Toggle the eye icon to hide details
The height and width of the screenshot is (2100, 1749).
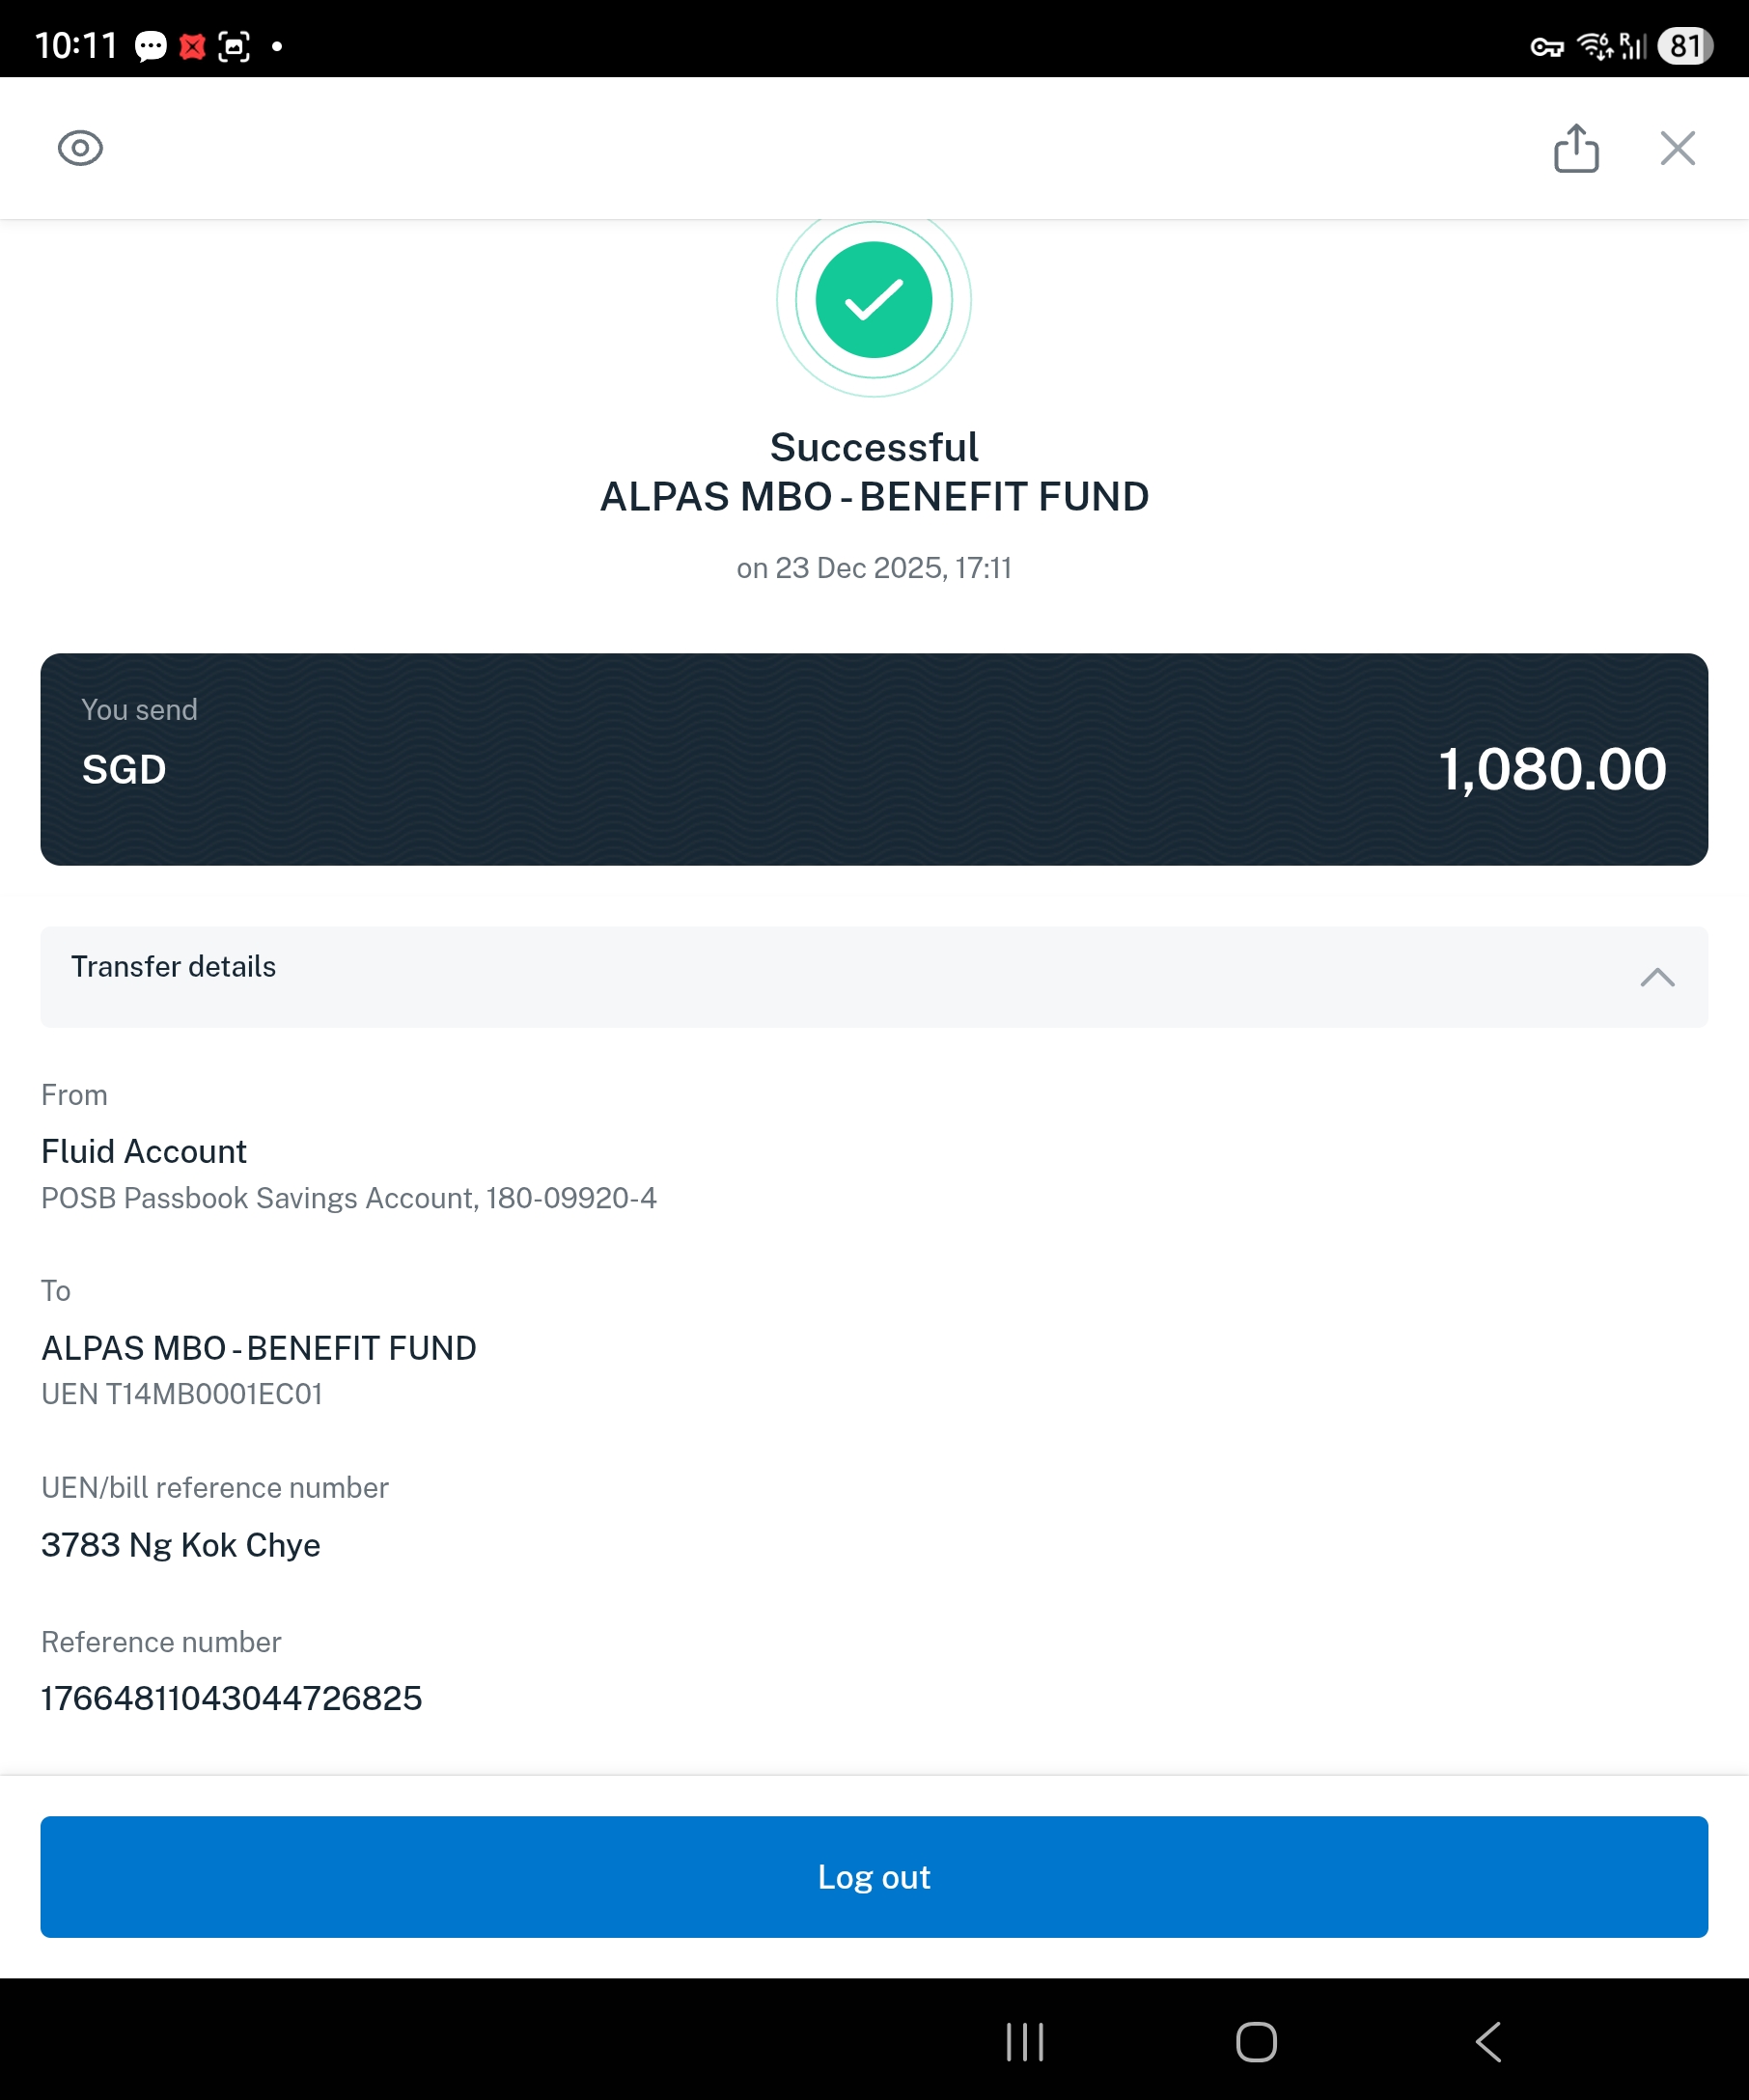(x=80, y=148)
